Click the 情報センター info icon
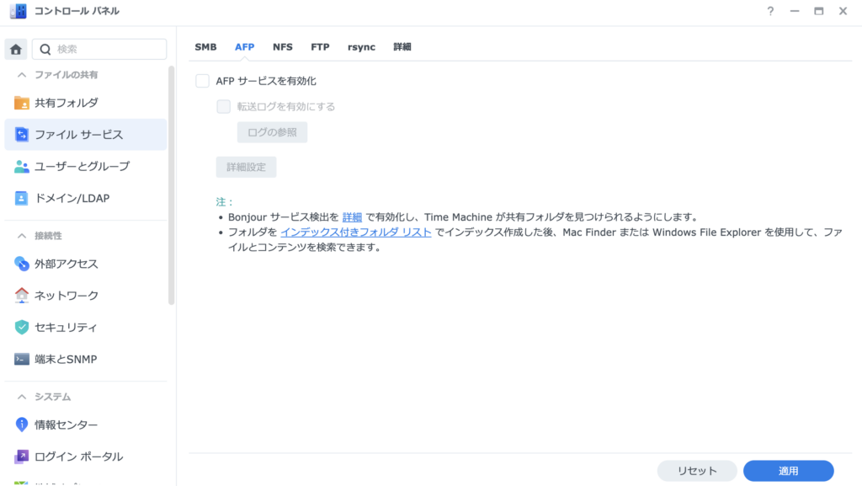 click(x=21, y=425)
